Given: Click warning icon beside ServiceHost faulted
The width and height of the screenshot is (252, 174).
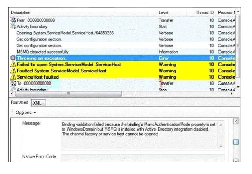Looking at the screenshot, I should [13, 77].
